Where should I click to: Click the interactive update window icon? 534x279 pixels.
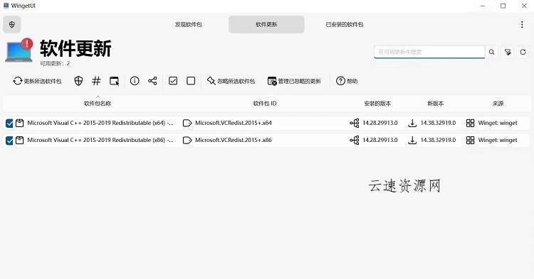115,81
